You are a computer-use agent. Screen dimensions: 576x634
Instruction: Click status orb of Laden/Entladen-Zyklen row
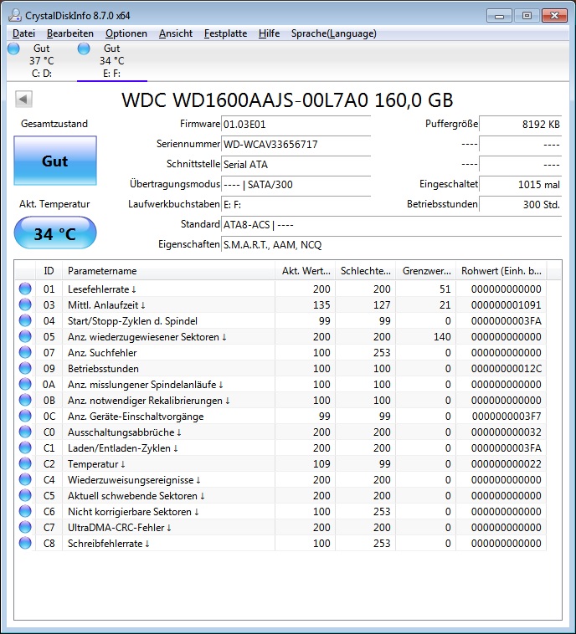click(x=25, y=447)
